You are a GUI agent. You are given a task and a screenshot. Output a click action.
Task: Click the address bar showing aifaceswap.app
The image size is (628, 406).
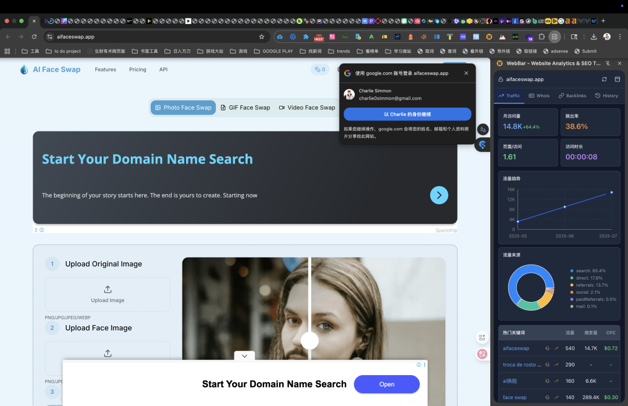(156, 37)
